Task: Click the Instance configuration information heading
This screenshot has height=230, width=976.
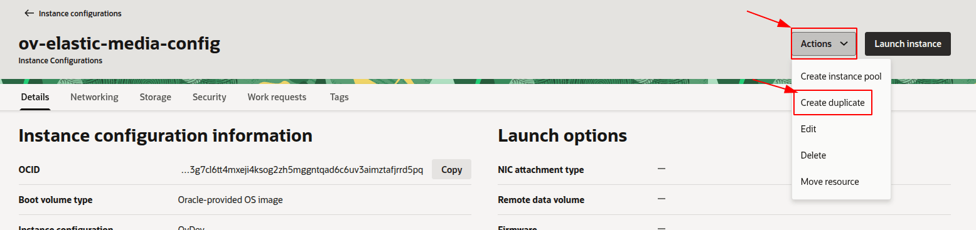Action: 166,135
